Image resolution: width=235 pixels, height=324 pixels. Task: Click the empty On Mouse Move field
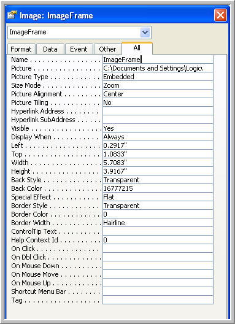[x=158, y=274]
